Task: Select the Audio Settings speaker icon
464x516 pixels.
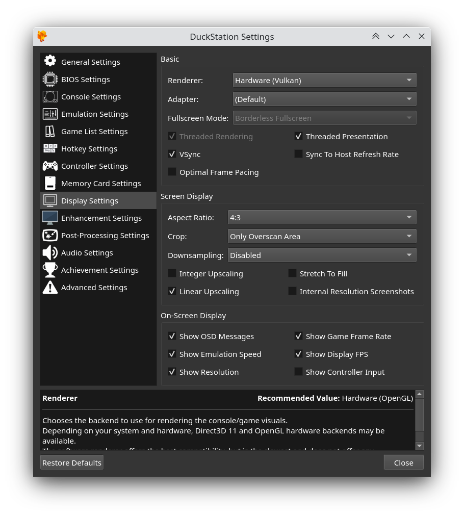Action: tap(50, 252)
